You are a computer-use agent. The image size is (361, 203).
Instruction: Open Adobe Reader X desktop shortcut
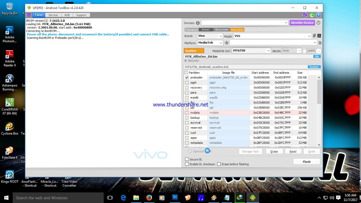[x=10, y=59]
